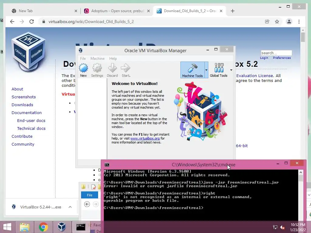Viewport: 311px width, 233px height.
Task: Click the address bar lock icon
Action: click(x=44, y=22)
